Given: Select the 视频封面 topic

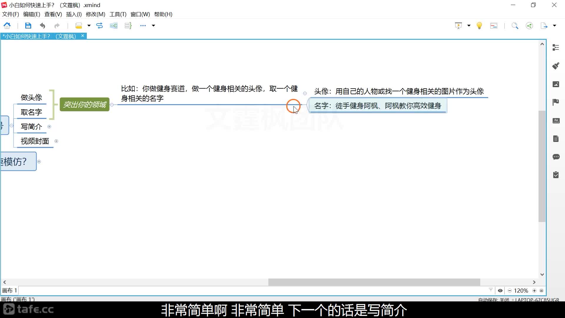Looking at the screenshot, I should [x=35, y=141].
